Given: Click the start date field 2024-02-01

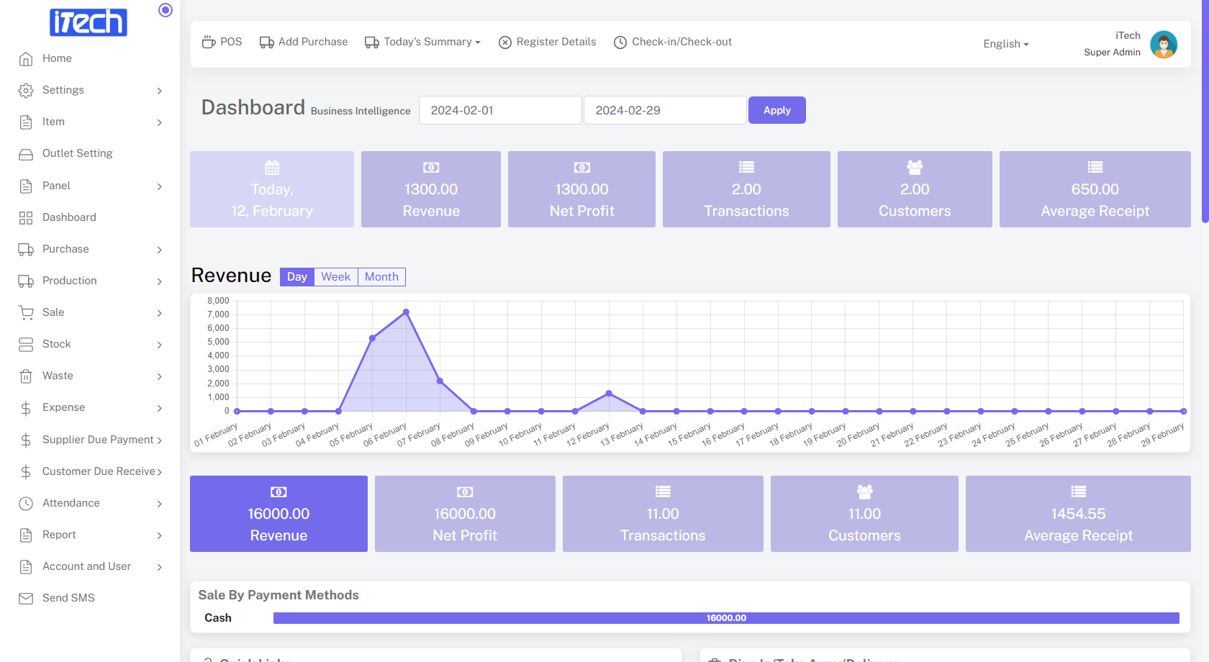Looking at the screenshot, I should 499,110.
